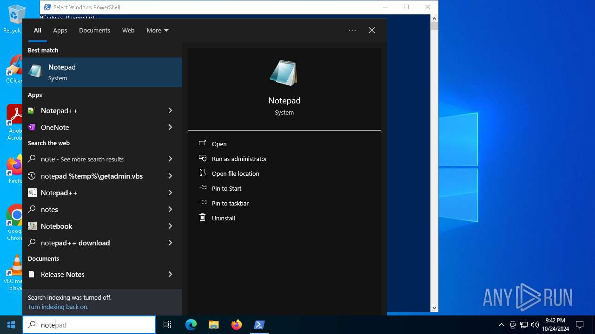Click the Open file location icon
The width and height of the screenshot is (595, 334).
202,173
